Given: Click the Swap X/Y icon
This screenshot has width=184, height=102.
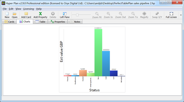Looking at the screenshot, I should 157,15.
